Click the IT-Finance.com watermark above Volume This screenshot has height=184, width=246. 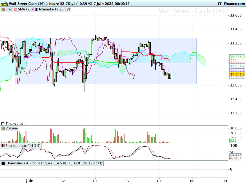pyautogui.click(x=14, y=124)
